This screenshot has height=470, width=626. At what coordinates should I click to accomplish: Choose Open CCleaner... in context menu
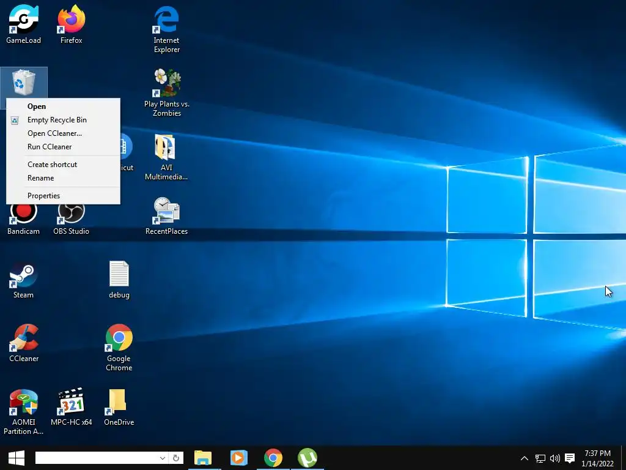point(63,133)
